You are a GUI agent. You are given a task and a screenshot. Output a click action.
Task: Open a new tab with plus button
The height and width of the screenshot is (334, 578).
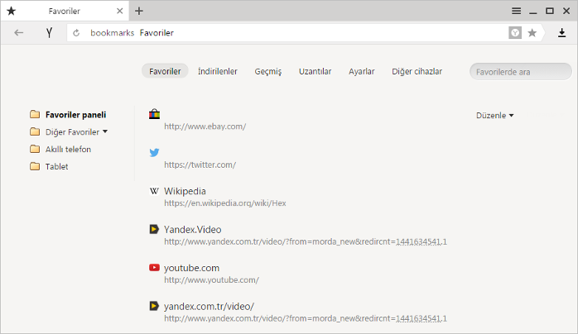pyautogui.click(x=139, y=11)
